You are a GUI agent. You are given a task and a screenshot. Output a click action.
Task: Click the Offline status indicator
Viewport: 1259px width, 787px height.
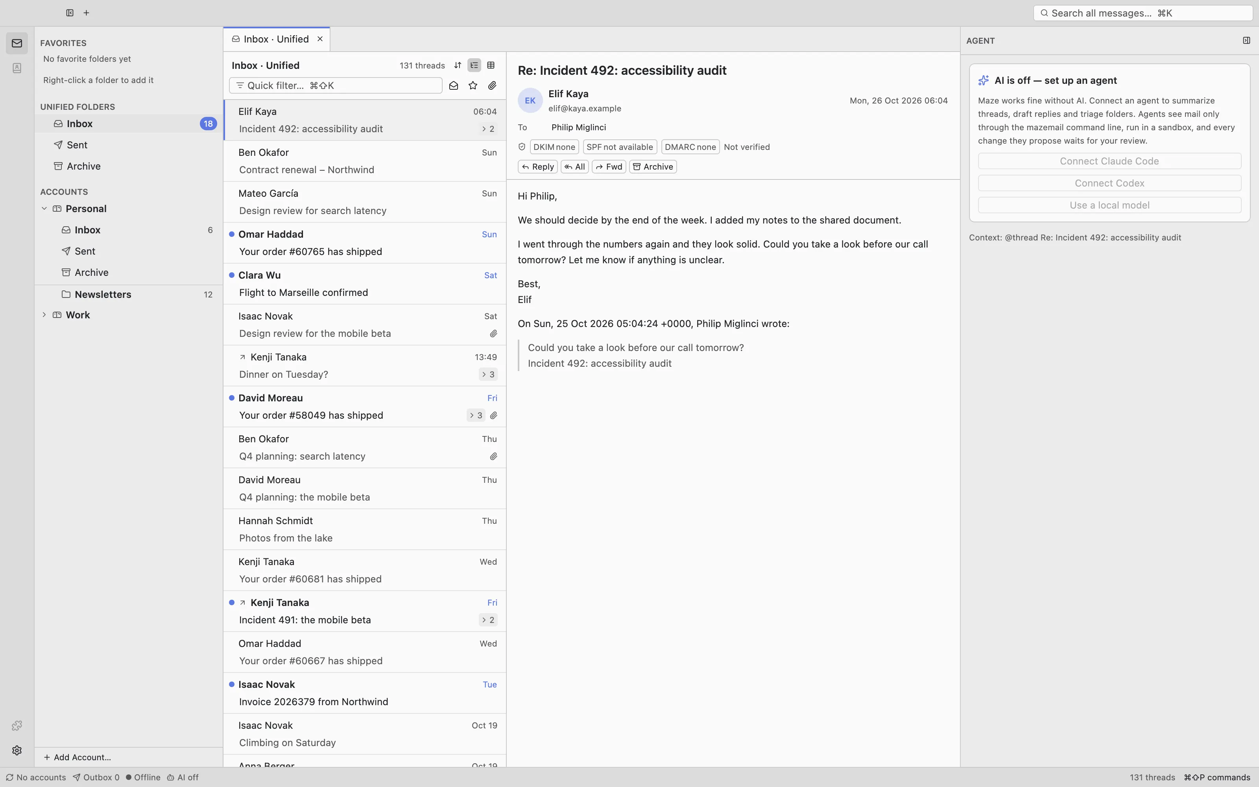[143, 777]
